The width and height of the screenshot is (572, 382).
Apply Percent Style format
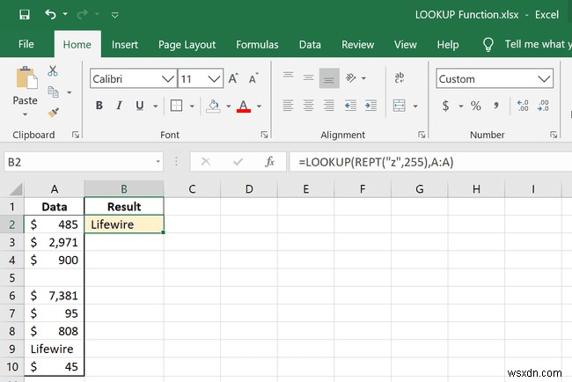pos(476,106)
